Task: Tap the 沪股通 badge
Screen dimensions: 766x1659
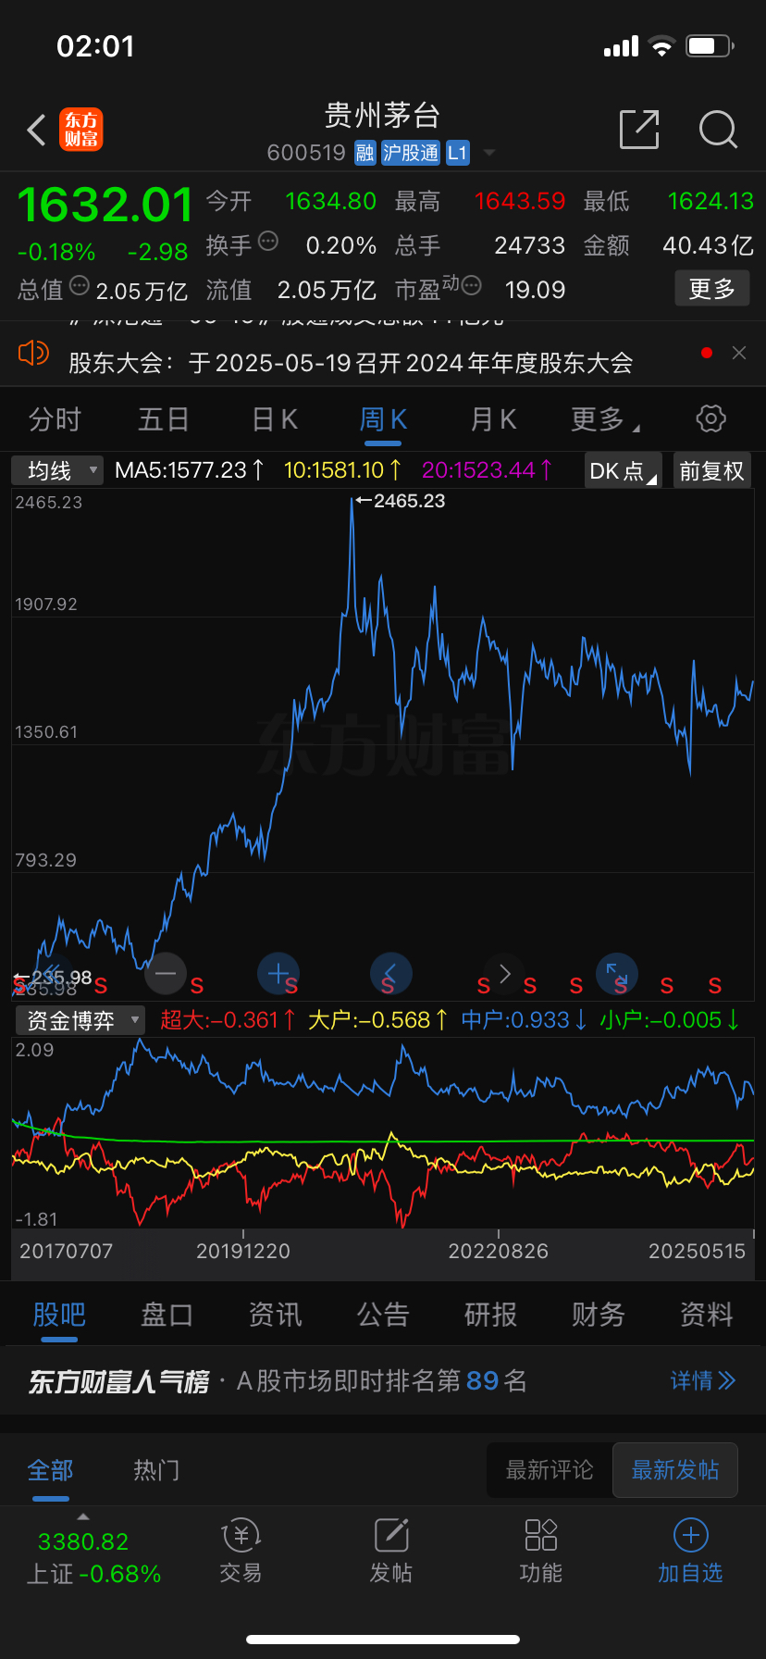Action: 411,153
